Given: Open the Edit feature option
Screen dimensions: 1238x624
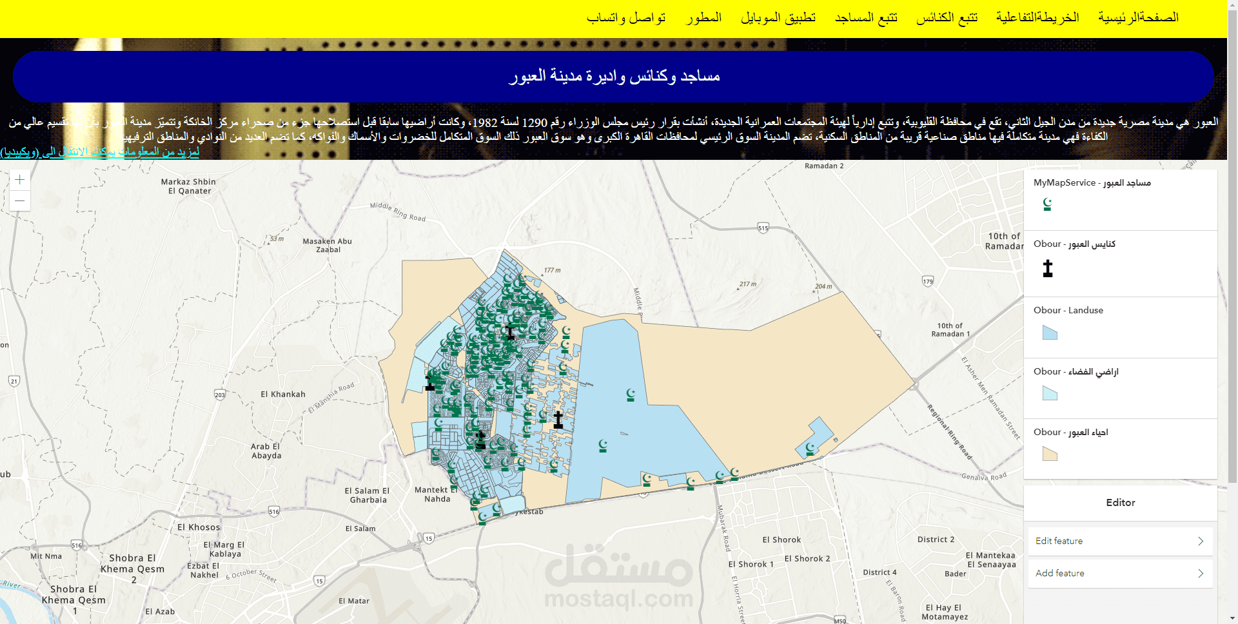Looking at the screenshot, I should tap(1120, 541).
